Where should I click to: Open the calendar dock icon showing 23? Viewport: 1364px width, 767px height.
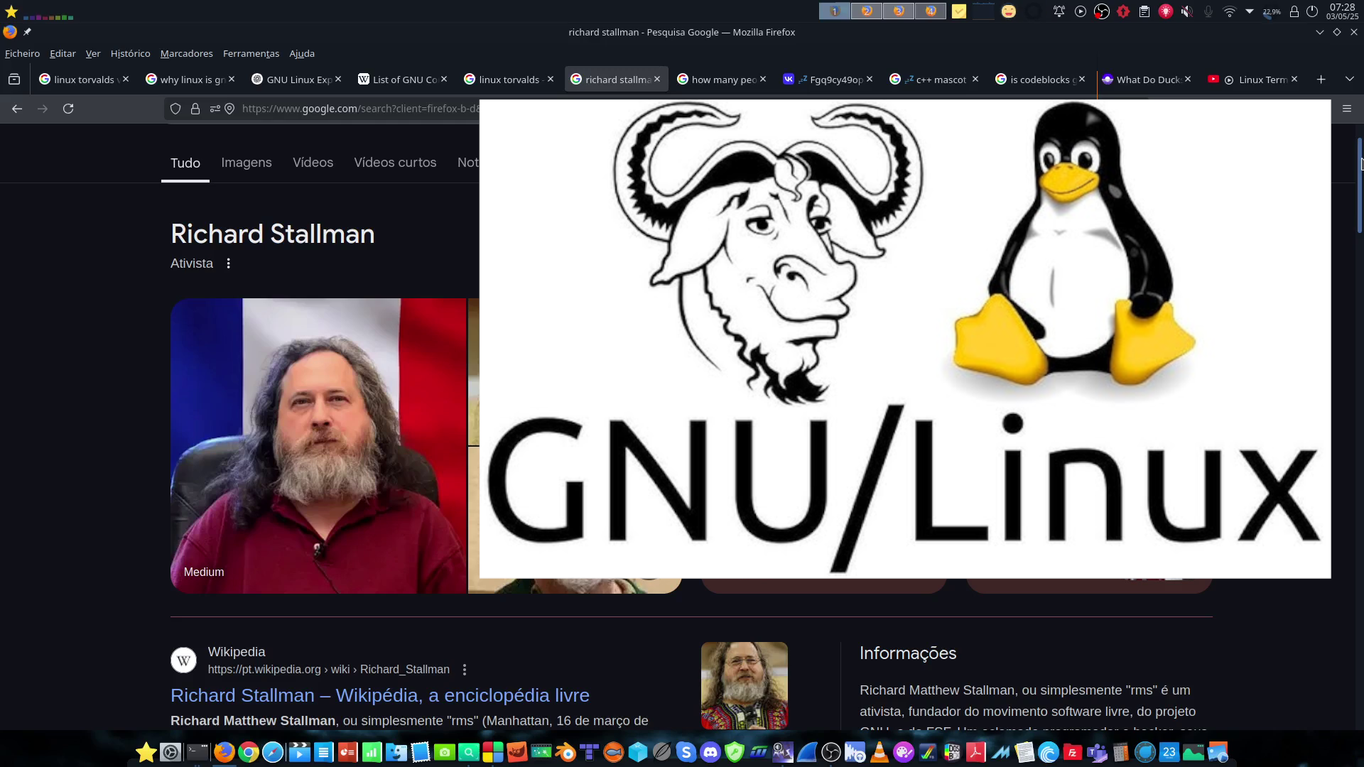point(1169,752)
